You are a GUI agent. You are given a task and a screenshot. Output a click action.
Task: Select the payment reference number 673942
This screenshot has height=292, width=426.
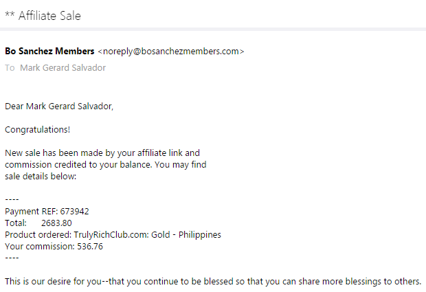(74, 212)
